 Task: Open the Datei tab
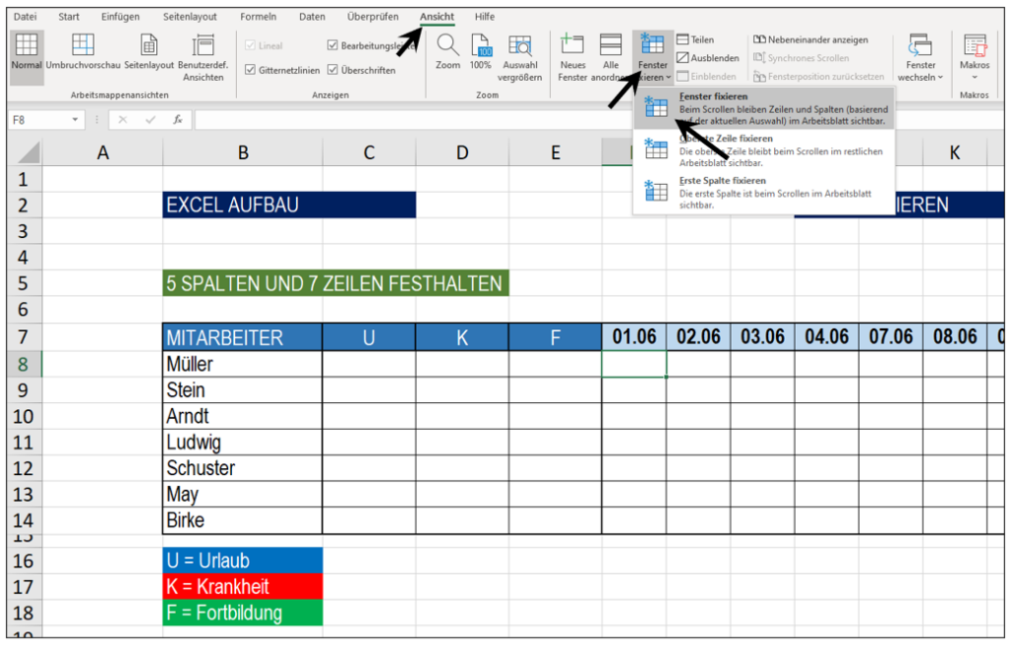point(25,17)
